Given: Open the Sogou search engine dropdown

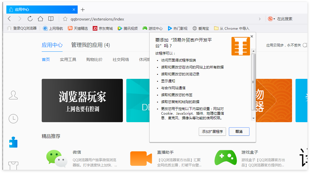Looking at the screenshot, I should [271, 19].
